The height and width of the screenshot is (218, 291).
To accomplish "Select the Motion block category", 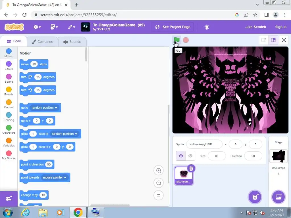I will (9, 53).
